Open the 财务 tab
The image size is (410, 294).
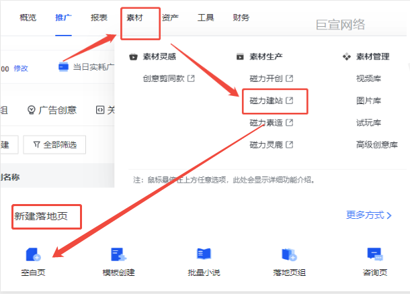point(241,17)
